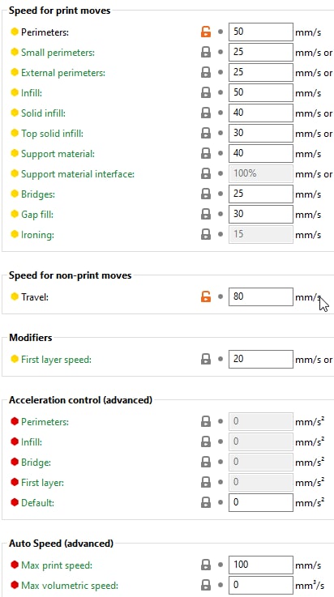Click the lock icon next to Bridges
Screen dimensions: 334x597
206,194
